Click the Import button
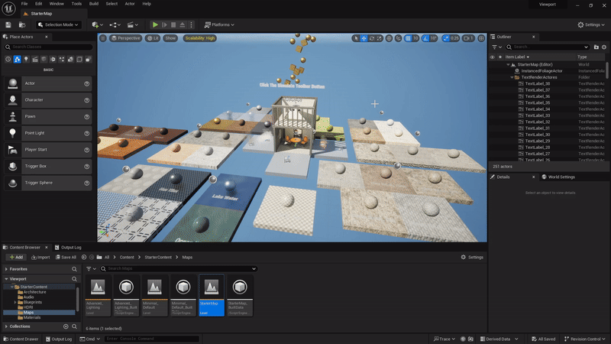Image resolution: width=611 pixels, height=344 pixels. pyautogui.click(x=40, y=257)
